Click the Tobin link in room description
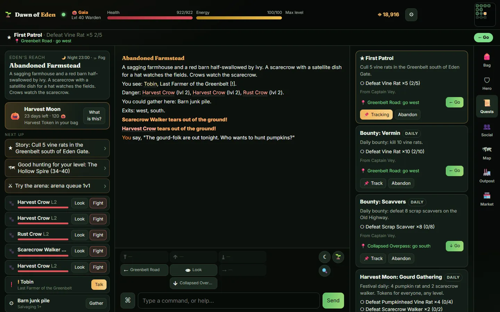This screenshot has width=500, height=312. tap(150, 84)
